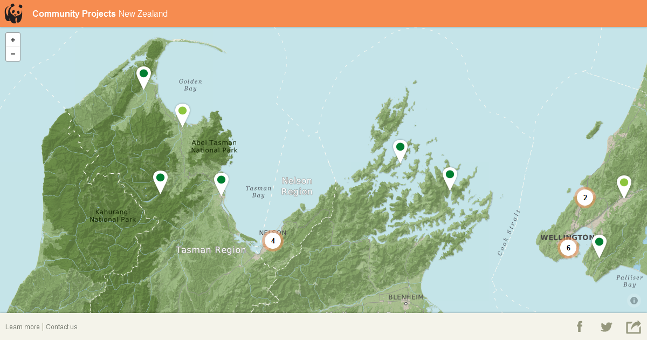Zoom in using the plus control
This screenshot has width=647, height=340.
pyautogui.click(x=12, y=39)
